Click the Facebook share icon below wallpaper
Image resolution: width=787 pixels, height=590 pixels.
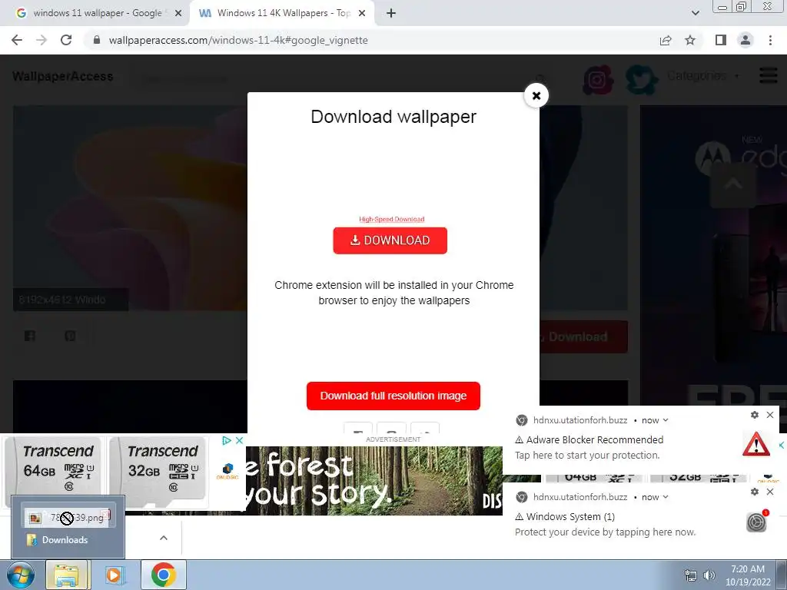click(x=30, y=336)
